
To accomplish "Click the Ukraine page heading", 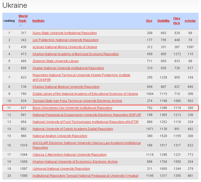I will point(15,5).
